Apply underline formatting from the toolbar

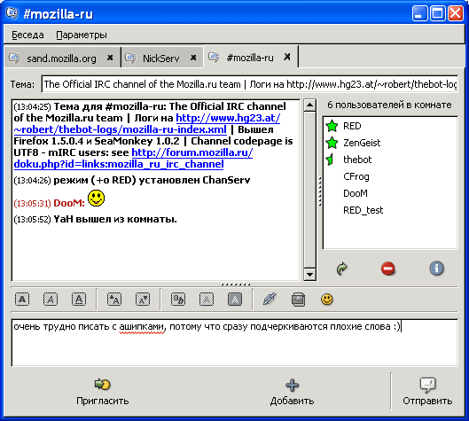pyautogui.click(x=79, y=300)
